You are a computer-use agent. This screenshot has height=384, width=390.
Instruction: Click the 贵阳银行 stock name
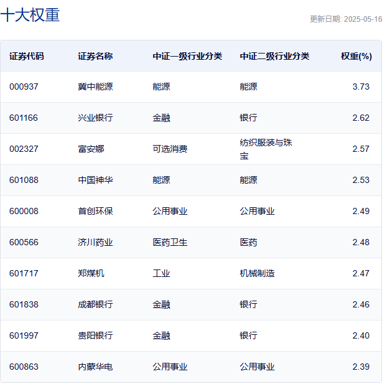coord(95,335)
